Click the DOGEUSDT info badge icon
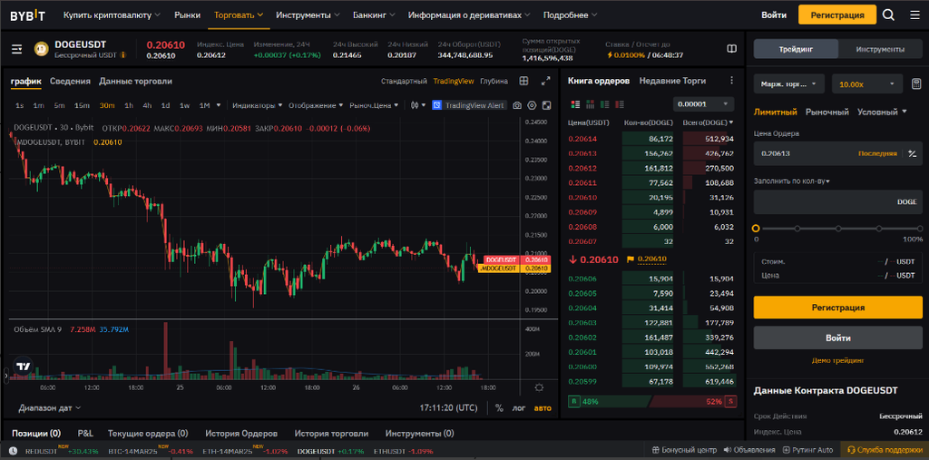The height and width of the screenshot is (460, 929). click(123, 55)
